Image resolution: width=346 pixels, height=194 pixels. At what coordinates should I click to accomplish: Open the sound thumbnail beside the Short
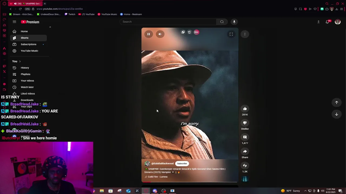pos(245,179)
